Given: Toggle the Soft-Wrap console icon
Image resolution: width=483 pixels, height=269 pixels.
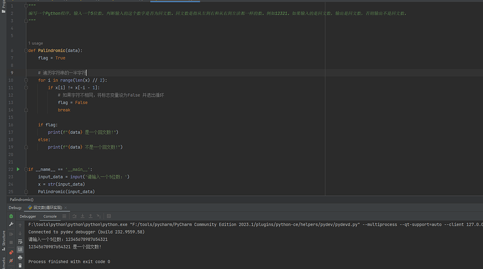Looking at the screenshot, I should tap(20, 242).
